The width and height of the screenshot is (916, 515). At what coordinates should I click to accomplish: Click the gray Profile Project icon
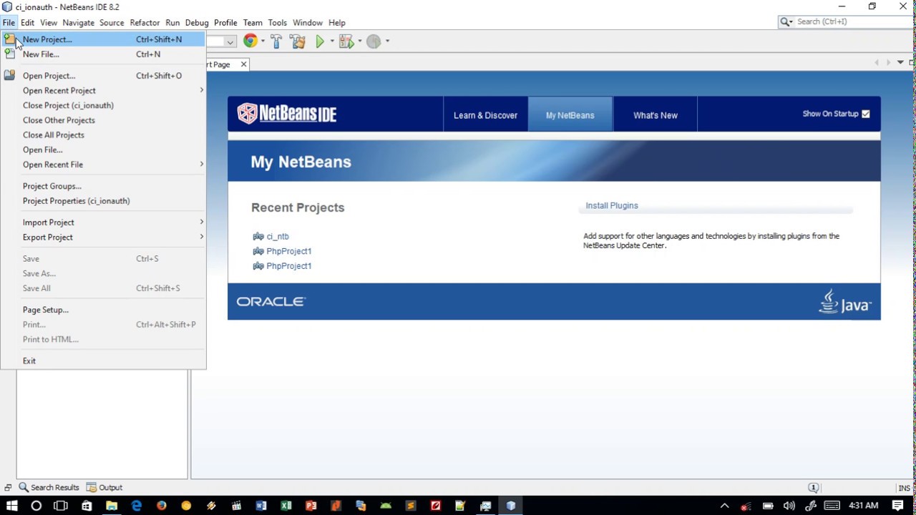click(374, 41)
